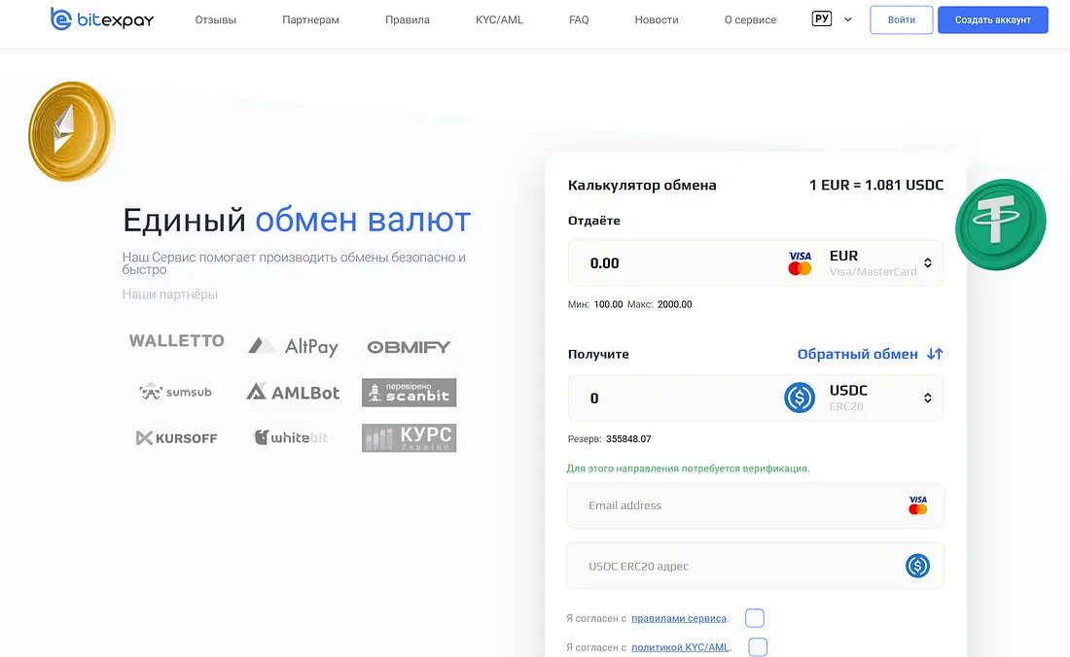This screenshot has width=1070, height=657.
Task: Click the swap arrows icon beside Обратный обмен
Action: (935, 354)
